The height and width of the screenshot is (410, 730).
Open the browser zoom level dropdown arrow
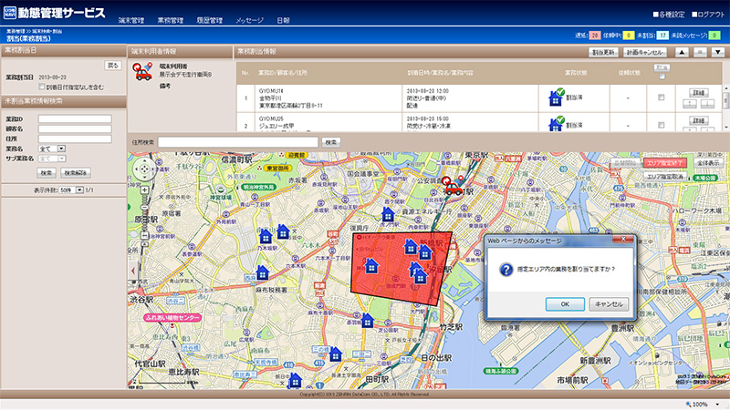717,405
